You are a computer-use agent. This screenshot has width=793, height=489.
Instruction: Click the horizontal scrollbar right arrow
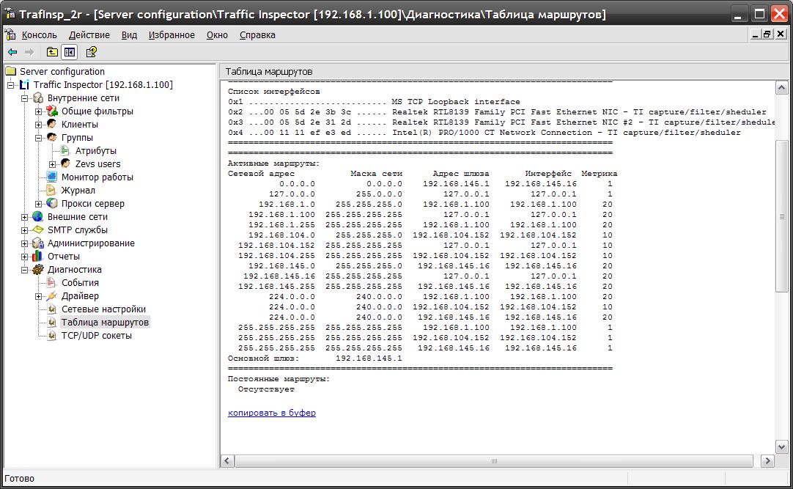(767, 461)
